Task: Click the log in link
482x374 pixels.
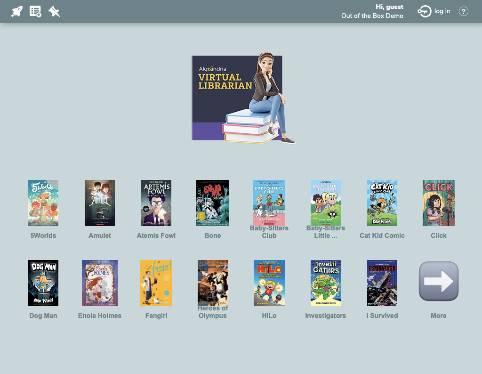Action: coord(442,11)
